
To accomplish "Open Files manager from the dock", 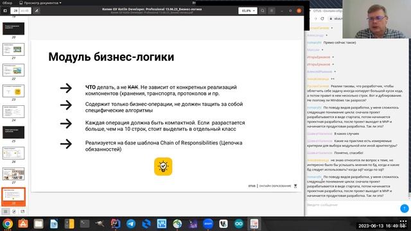I will coord(39,224).
